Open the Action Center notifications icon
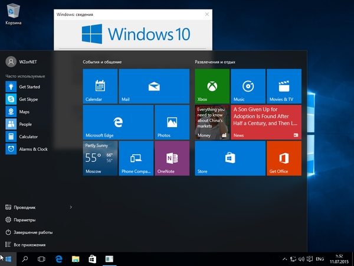Screen dimensions: 354x266 [x=310, y=259]
